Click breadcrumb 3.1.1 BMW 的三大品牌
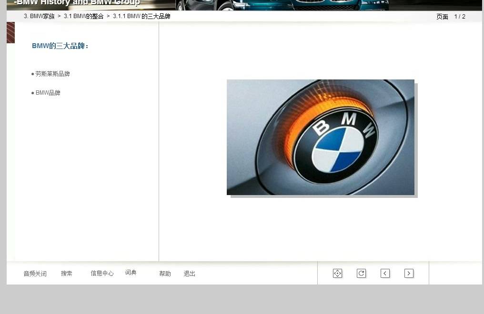The height and width of the screenshot is (314, 484). tap(141, 16)
